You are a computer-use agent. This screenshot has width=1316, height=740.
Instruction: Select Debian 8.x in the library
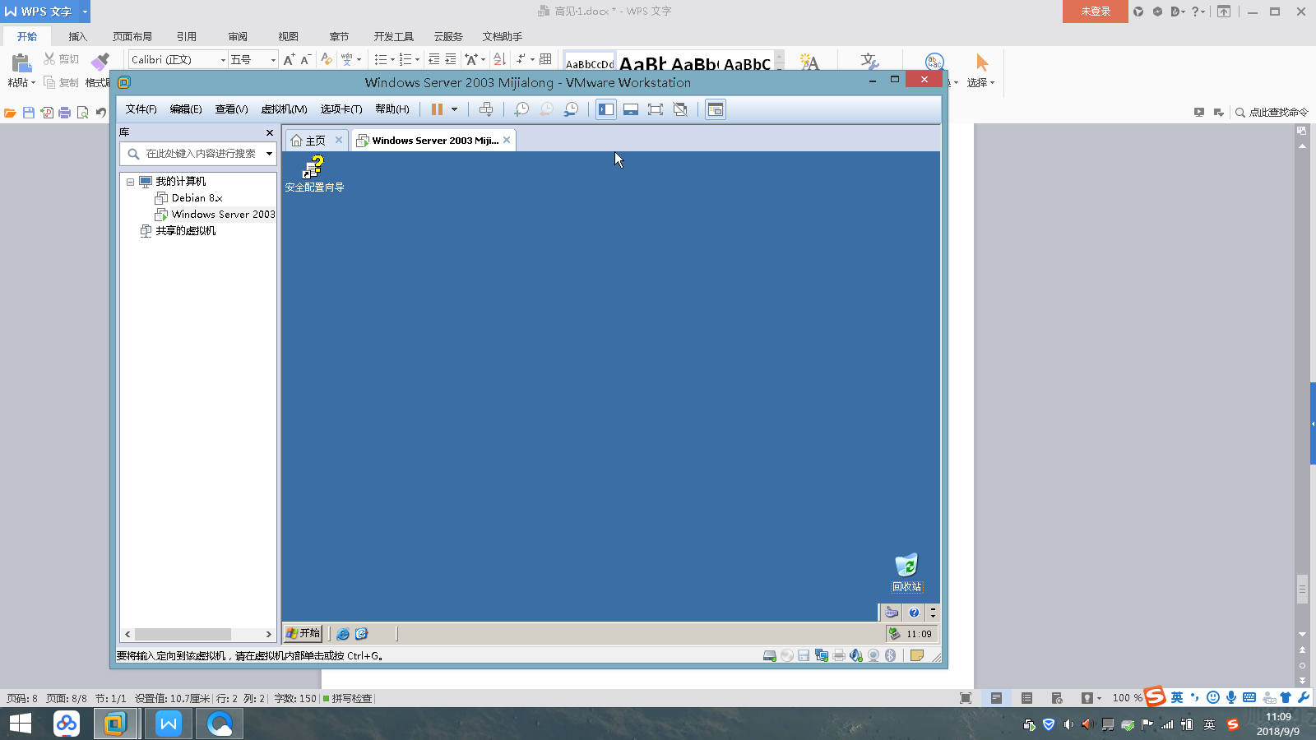pos(197,198)
